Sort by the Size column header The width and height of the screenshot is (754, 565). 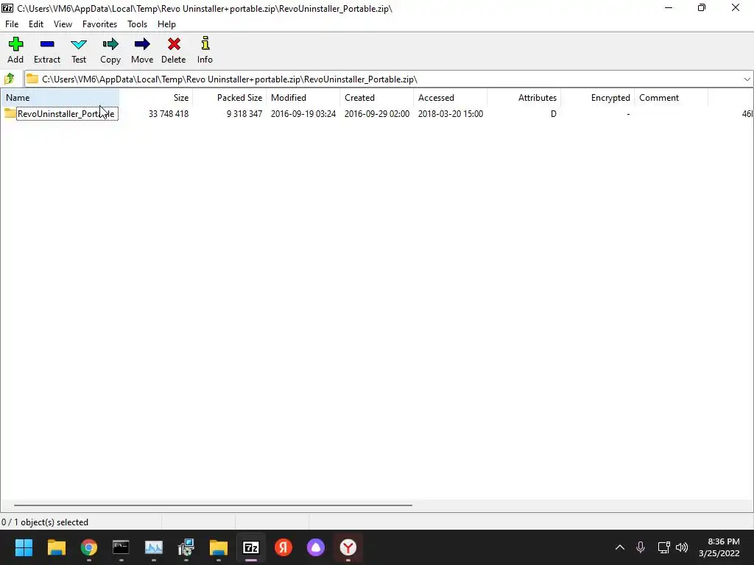(156, 98)
